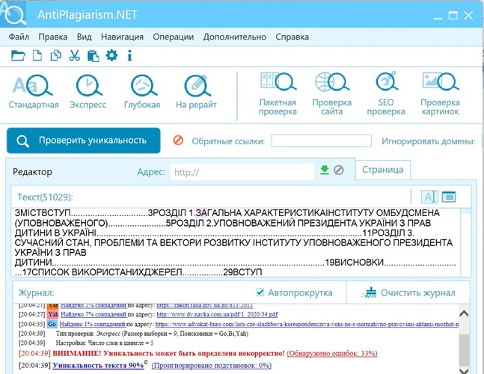484x374 pixels.
Task: Open the Навигация menu
Action: tap(122, 37)
